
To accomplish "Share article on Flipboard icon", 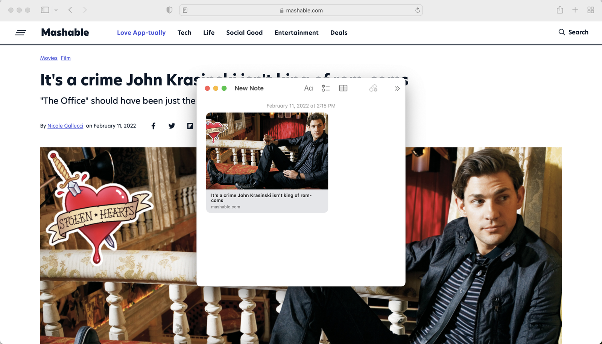I will click(190, 126).
